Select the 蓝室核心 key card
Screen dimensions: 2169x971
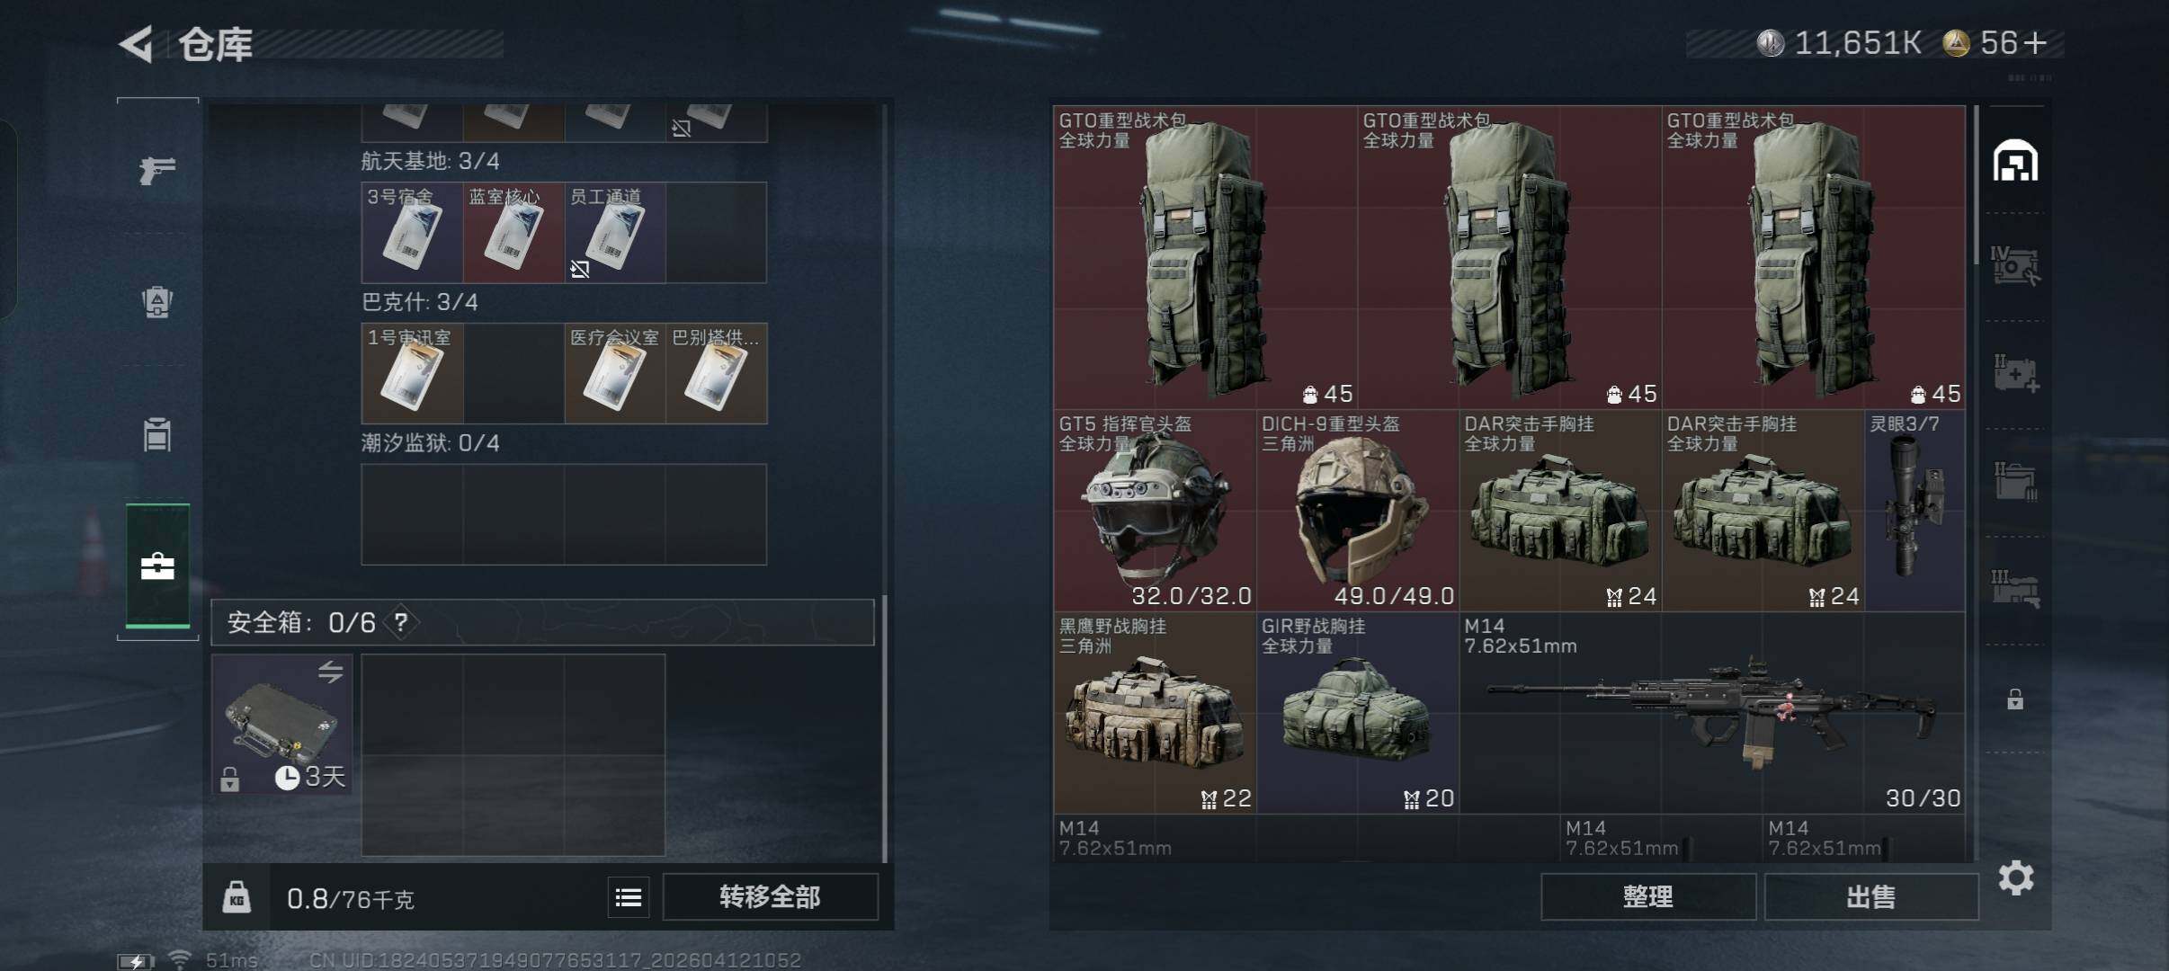[x=513, y=233]
